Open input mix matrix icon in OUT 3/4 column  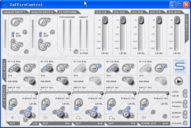point(61,68)
